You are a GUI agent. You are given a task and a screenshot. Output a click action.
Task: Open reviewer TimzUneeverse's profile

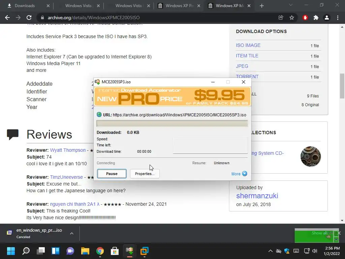[66, 177]
